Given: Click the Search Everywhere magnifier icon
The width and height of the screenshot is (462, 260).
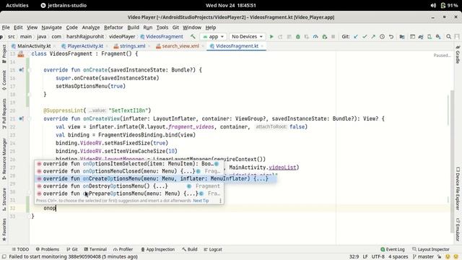Looking at the screenshot, I should (x=449, y=37).
